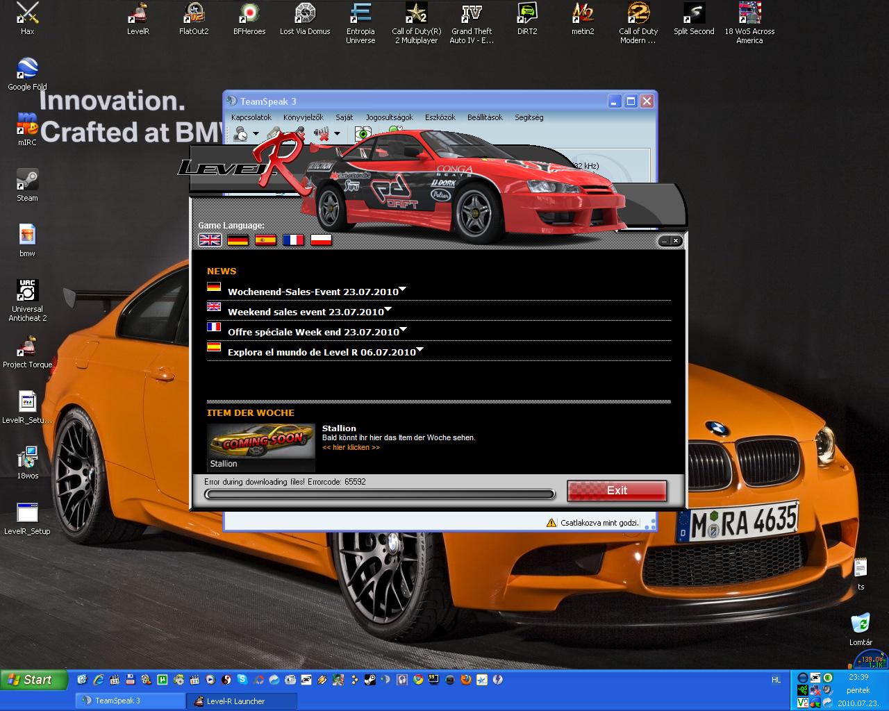Open the Könyvjelzők menu in TeamSpeak
The width and height of the screenshot is (889, 711).
(x=304, y=117)
